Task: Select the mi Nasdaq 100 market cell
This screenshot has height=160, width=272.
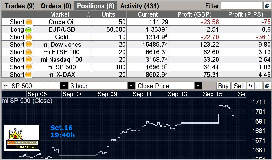Action: pyautogui.click(x=62, y=60)
